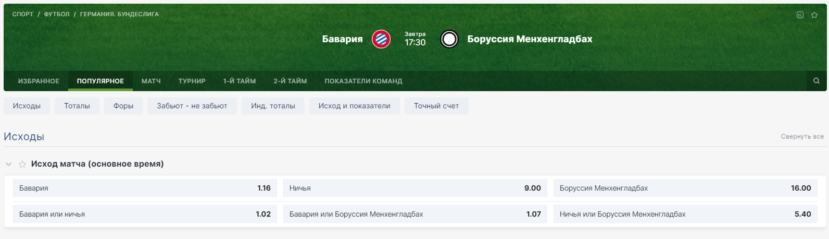Bet on Бавария win at 1.16

(145, 188)
